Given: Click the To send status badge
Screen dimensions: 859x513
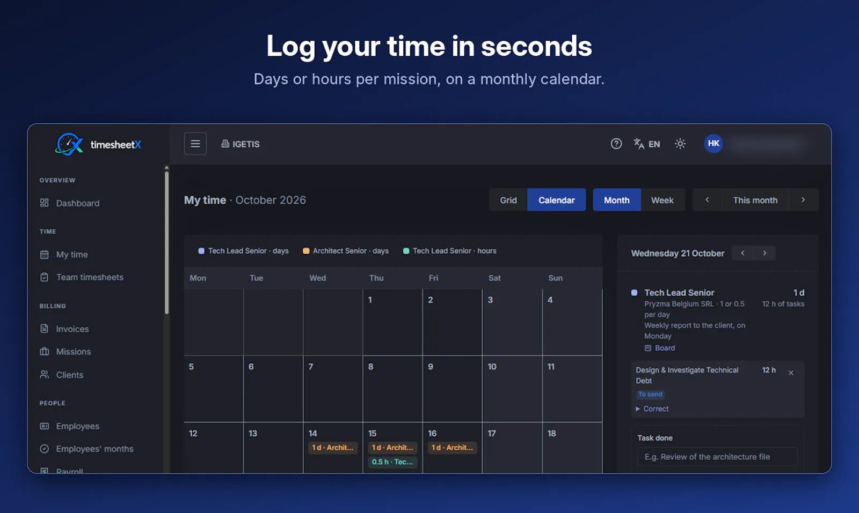Looking at the screenshot, I should (650, 394).
